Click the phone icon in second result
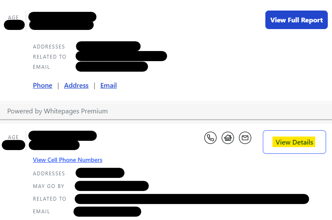The image size is (332, 220). pos(210,138)
